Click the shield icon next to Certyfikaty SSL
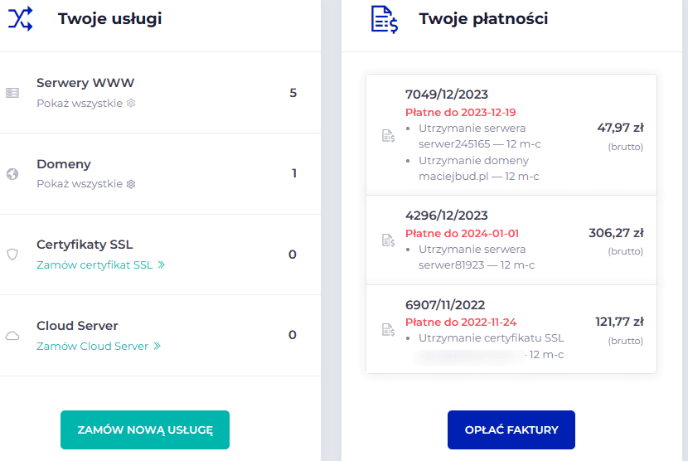This screenshot has height=461, width=688. point(12,255)
